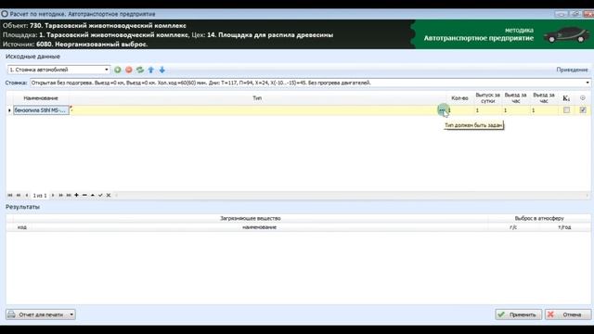
Task: Confirm edit with navigator checkmark
Action: 100,195
